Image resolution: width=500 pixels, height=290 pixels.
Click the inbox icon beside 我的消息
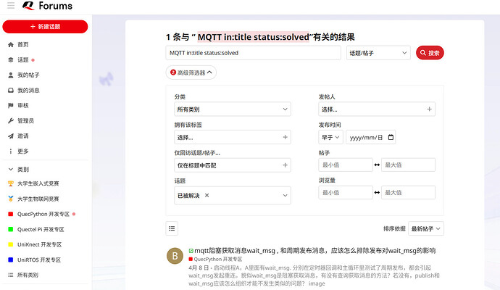coord(11,91)
